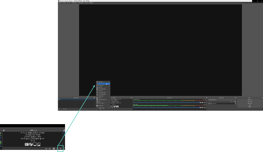
Task: Step the transition duration spinner
Action: pyautogui.click(x=236, y=104)
